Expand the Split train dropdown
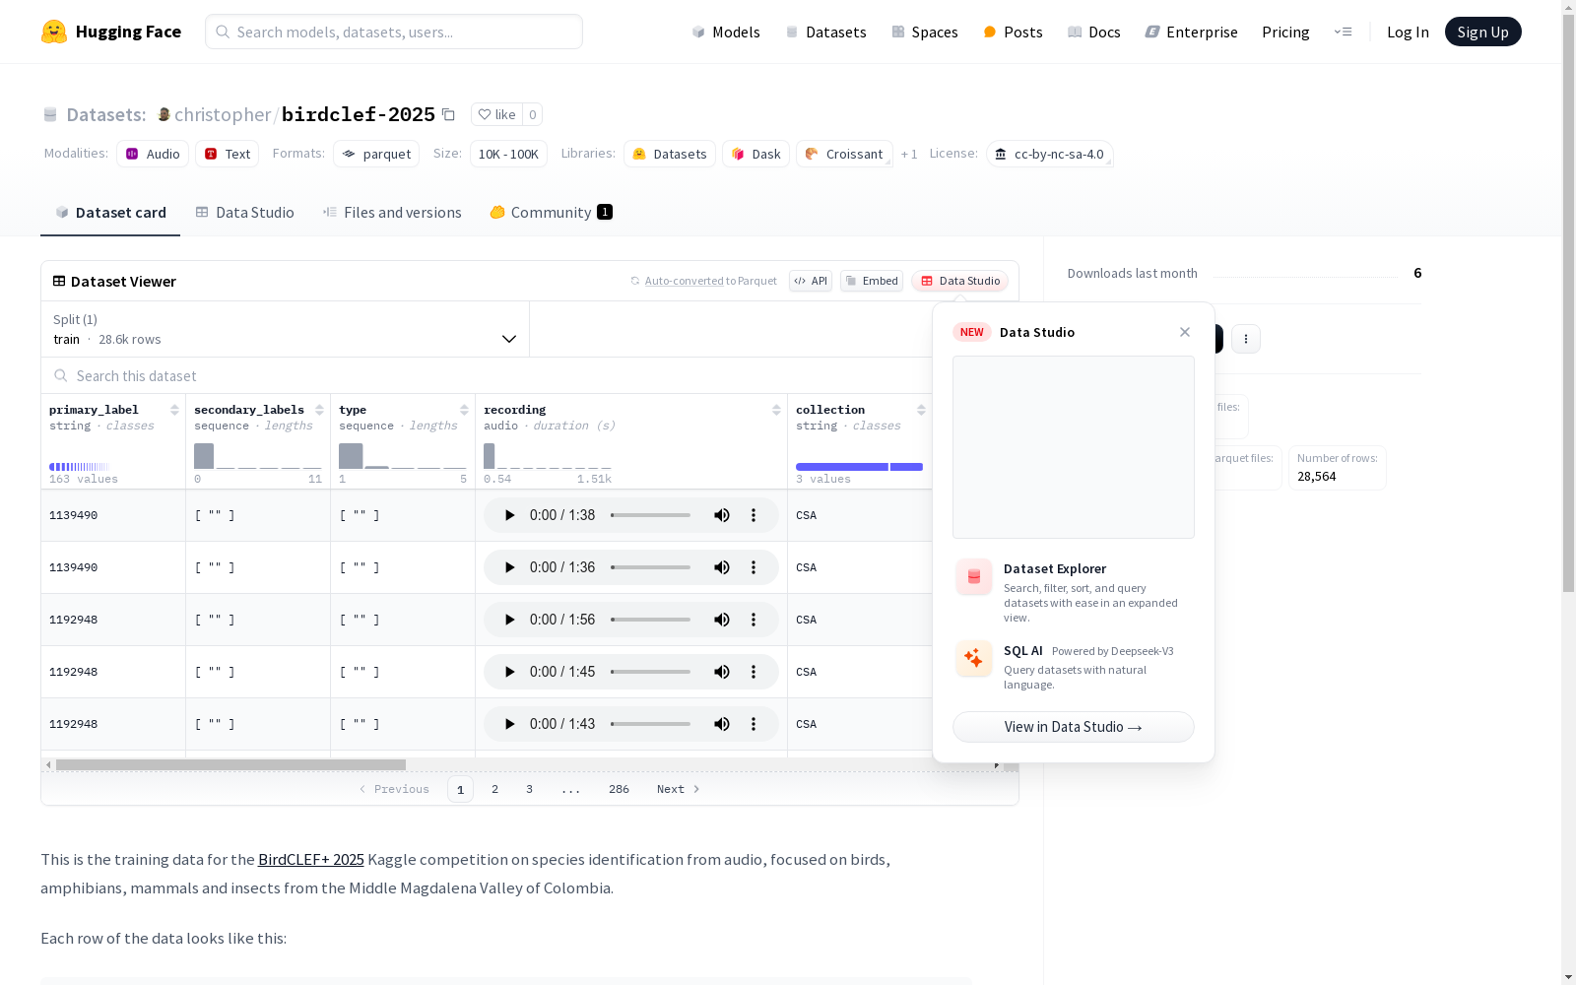 [285, 329]
